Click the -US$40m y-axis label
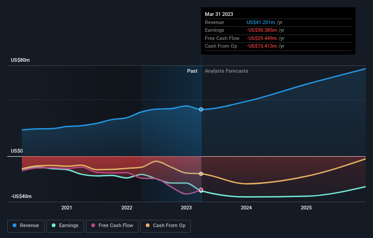Viewport: 373px width, 238px height. (21, 196)
